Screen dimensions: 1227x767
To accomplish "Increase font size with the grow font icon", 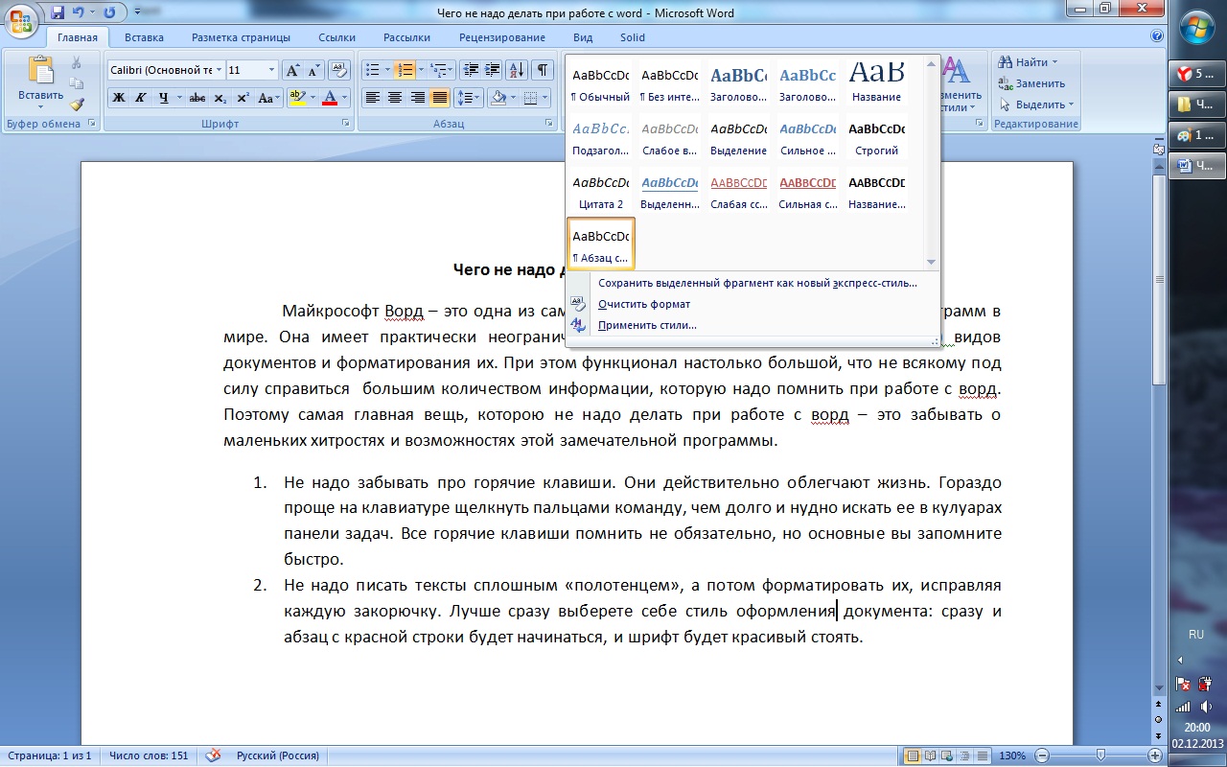I will (x=292, y=70).
